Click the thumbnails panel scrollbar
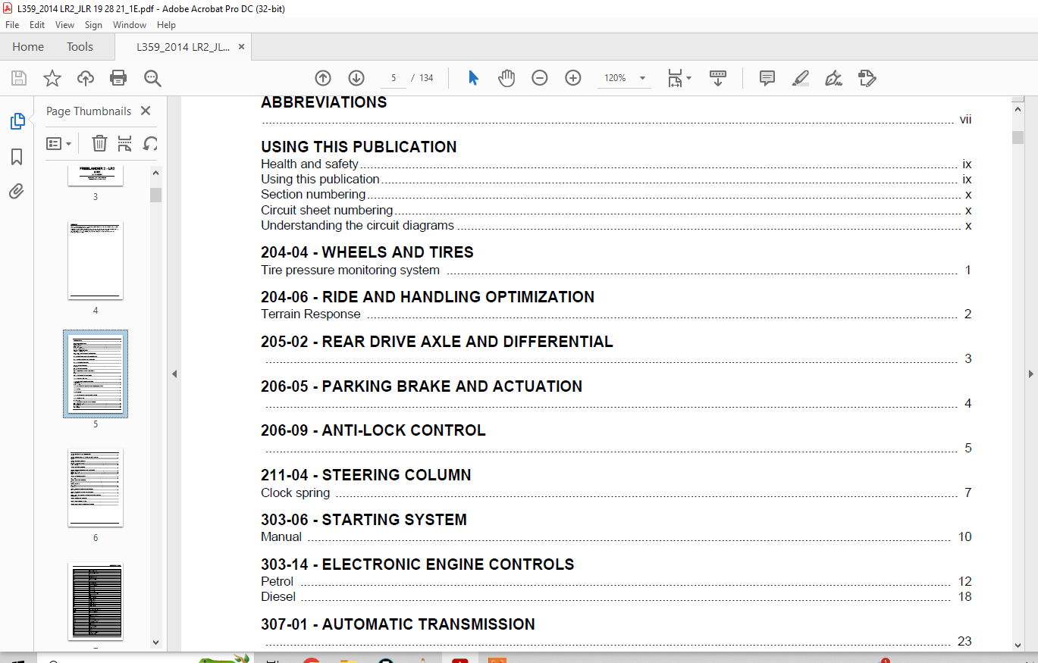1038x663 pixels. (155, 195)
